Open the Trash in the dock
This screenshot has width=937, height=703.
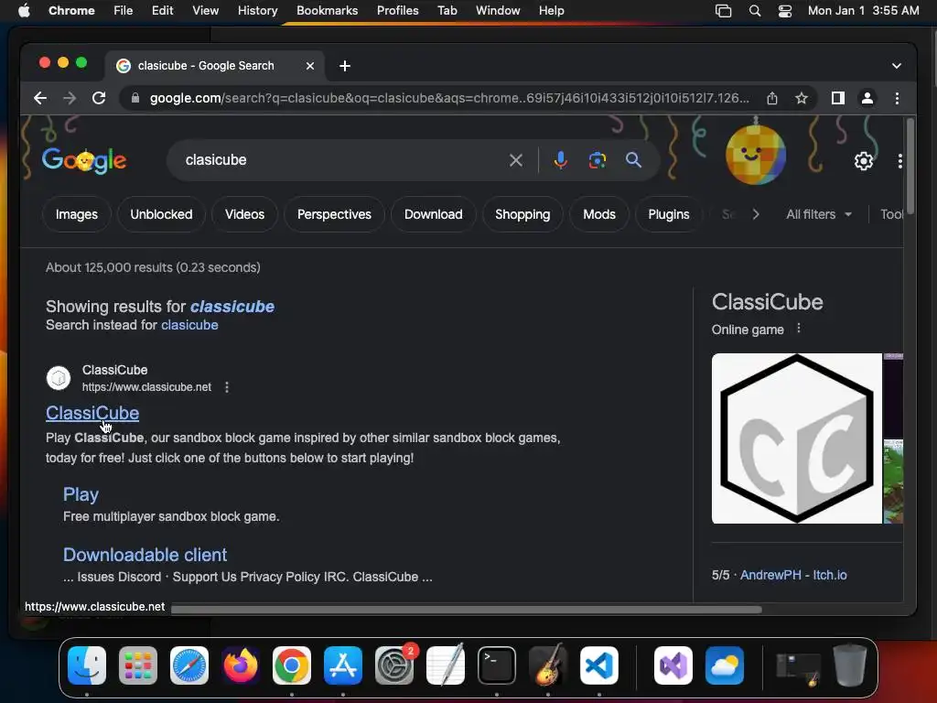[850, 665]
